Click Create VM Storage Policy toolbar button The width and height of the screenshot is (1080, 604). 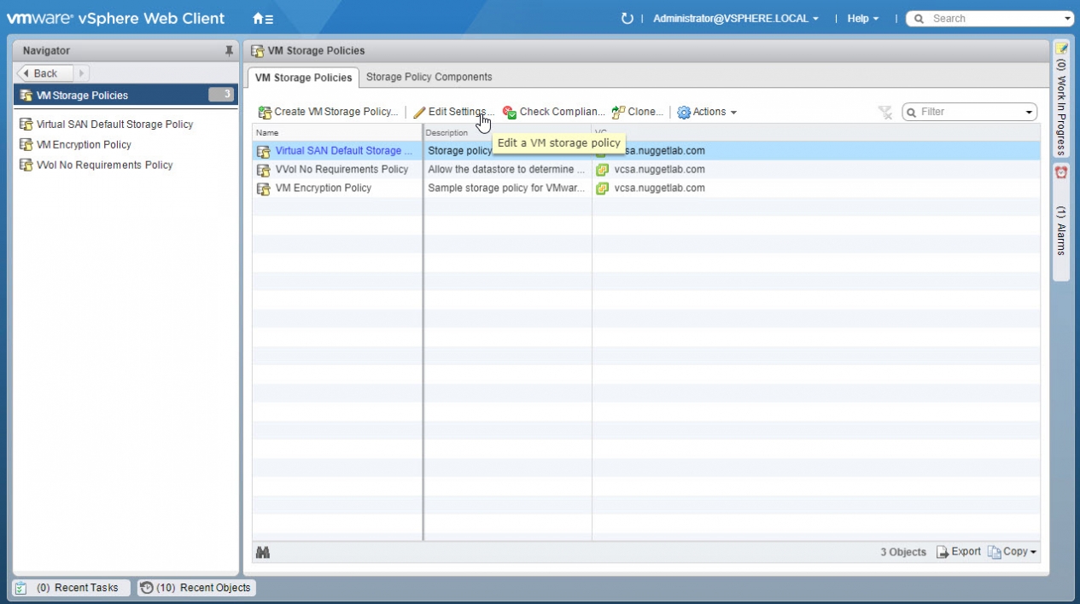329,112
